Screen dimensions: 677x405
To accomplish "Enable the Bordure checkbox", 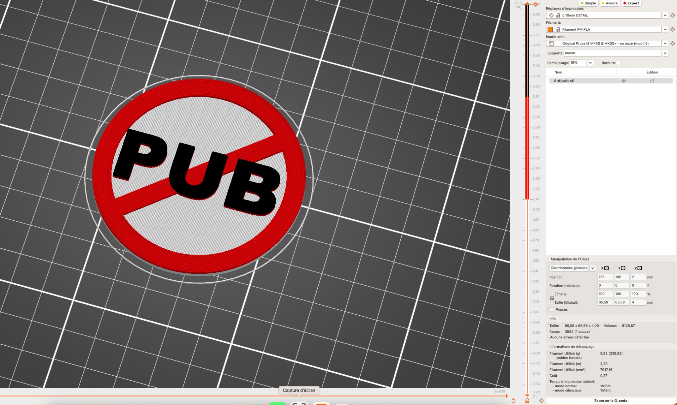I will [618, 63].
